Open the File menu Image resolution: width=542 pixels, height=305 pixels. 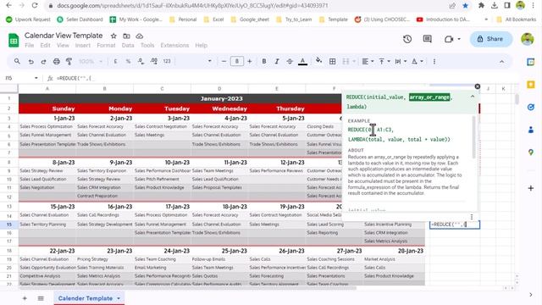click(30, 45)
